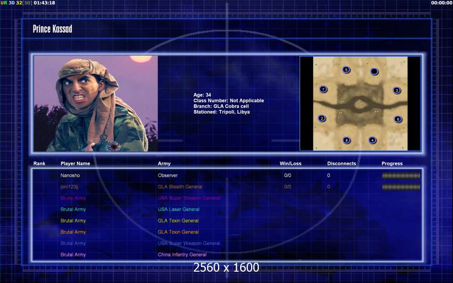
Task: Click the Rank column header
Action: (x=39, y=164)
